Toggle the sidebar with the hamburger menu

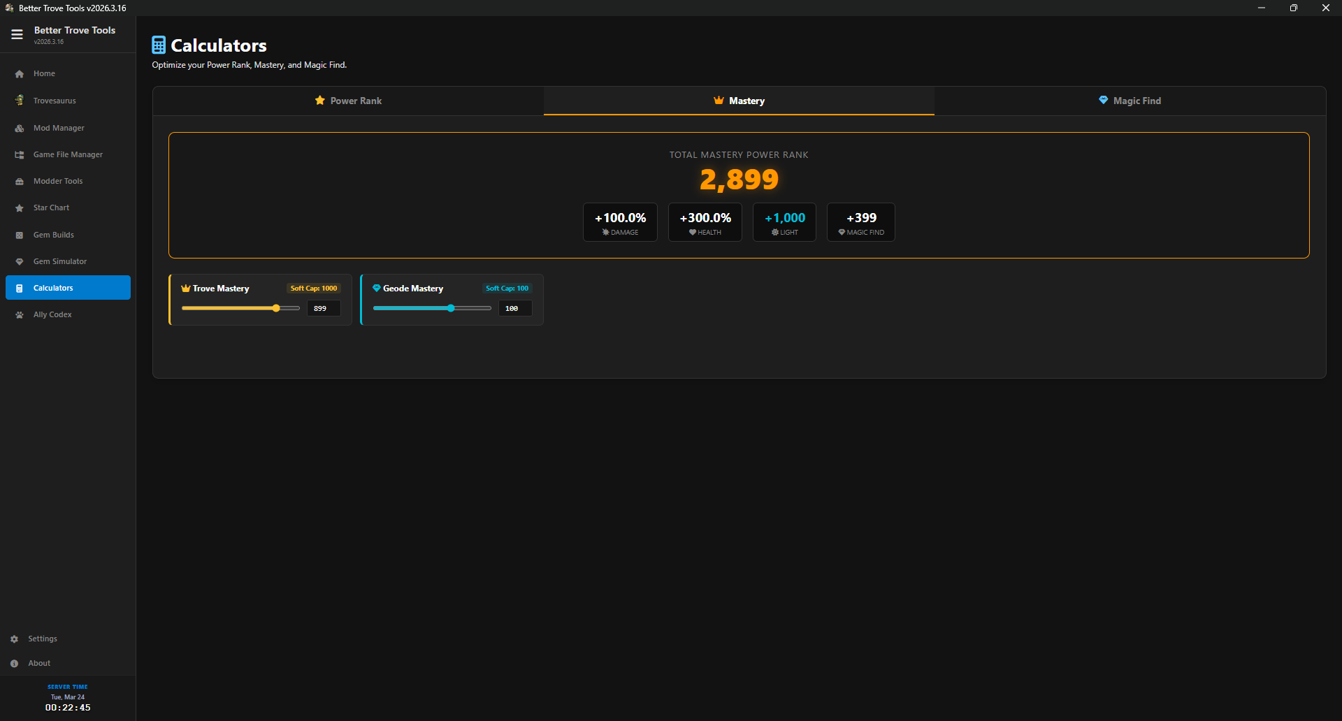[x=16, y=34]
